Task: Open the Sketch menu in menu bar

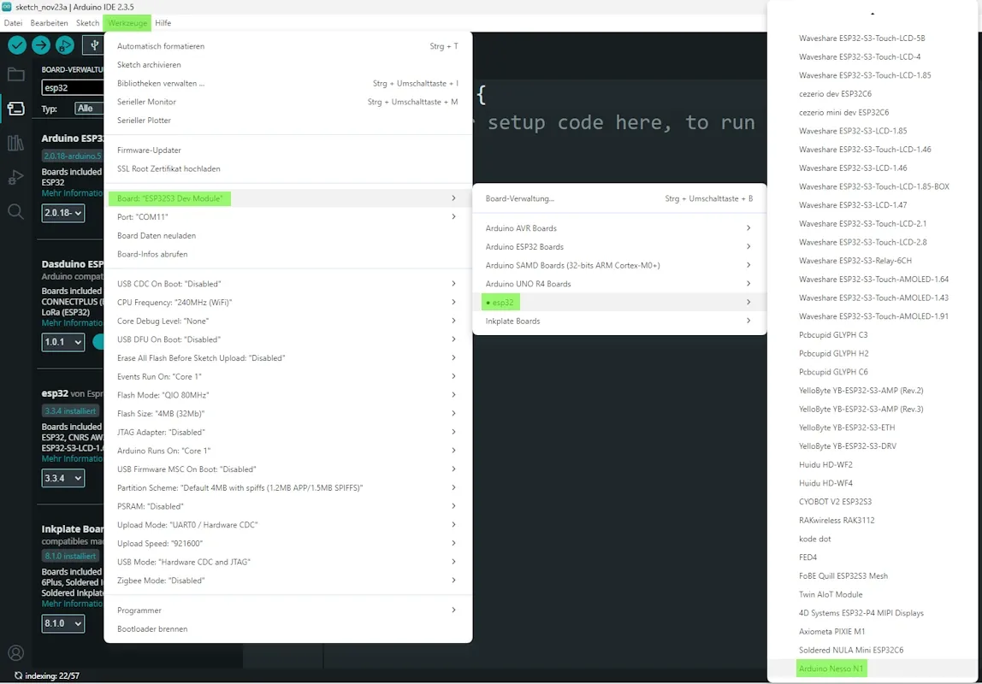Action: (x=87, y=23)
